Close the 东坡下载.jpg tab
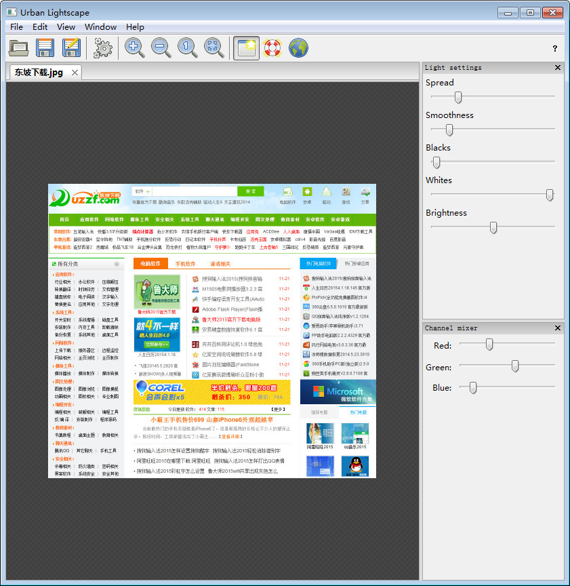Screen dimensions: 570x586 click(x=75, y=73)
